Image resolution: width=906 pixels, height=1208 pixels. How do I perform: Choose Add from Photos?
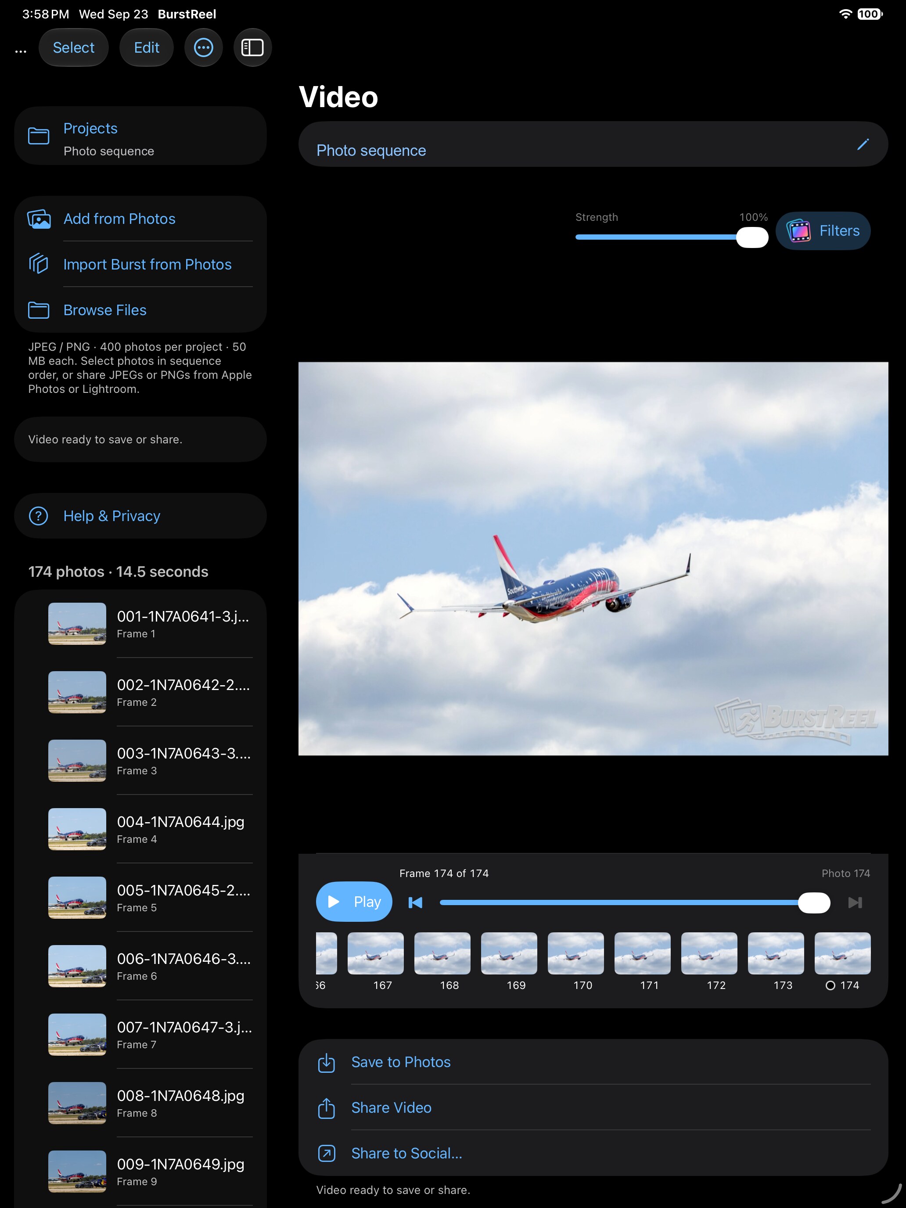click(140, 219)
